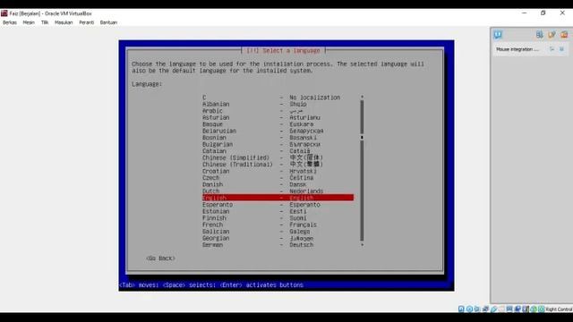Open the Berkas menu
The height and width of the screenshot is (322, 573).
coord(10,22)
